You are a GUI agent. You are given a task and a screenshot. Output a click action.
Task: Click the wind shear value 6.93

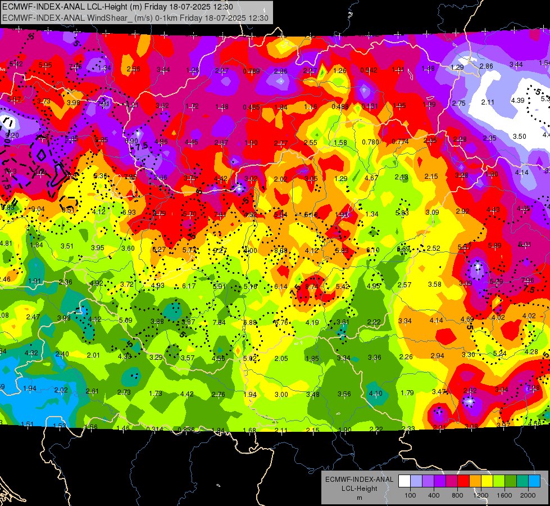129,212
